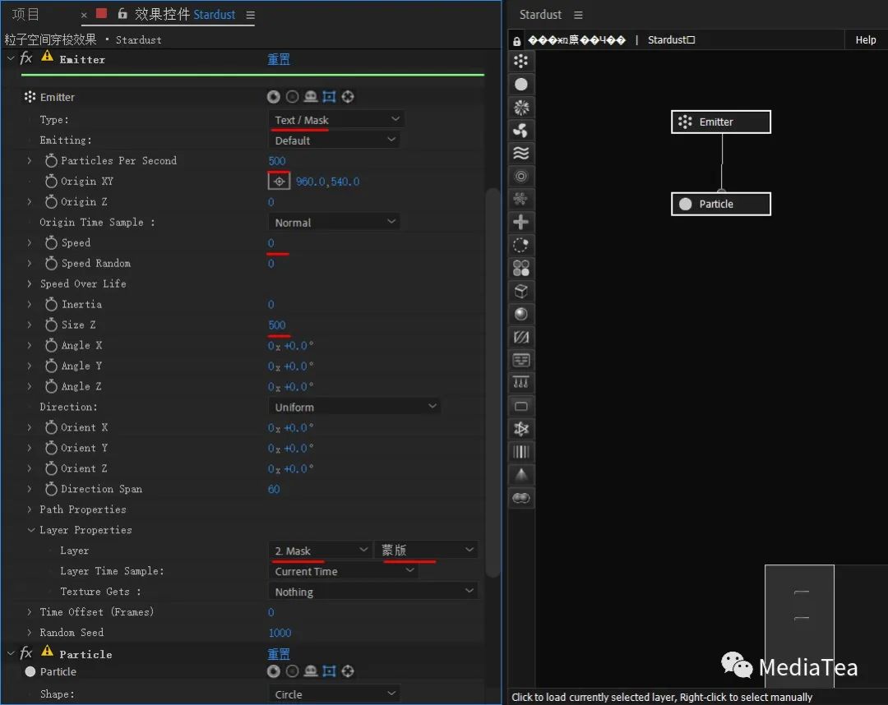Expand Speed Over Life group
The image size is (888, 705).
pyautogui.click(x=30, y=283)
